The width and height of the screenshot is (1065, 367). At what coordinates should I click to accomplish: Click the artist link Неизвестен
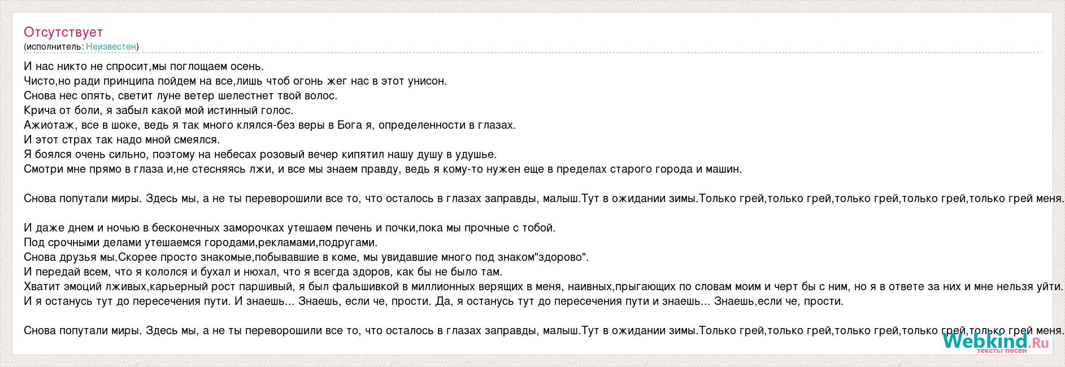[x=111, y=46]
